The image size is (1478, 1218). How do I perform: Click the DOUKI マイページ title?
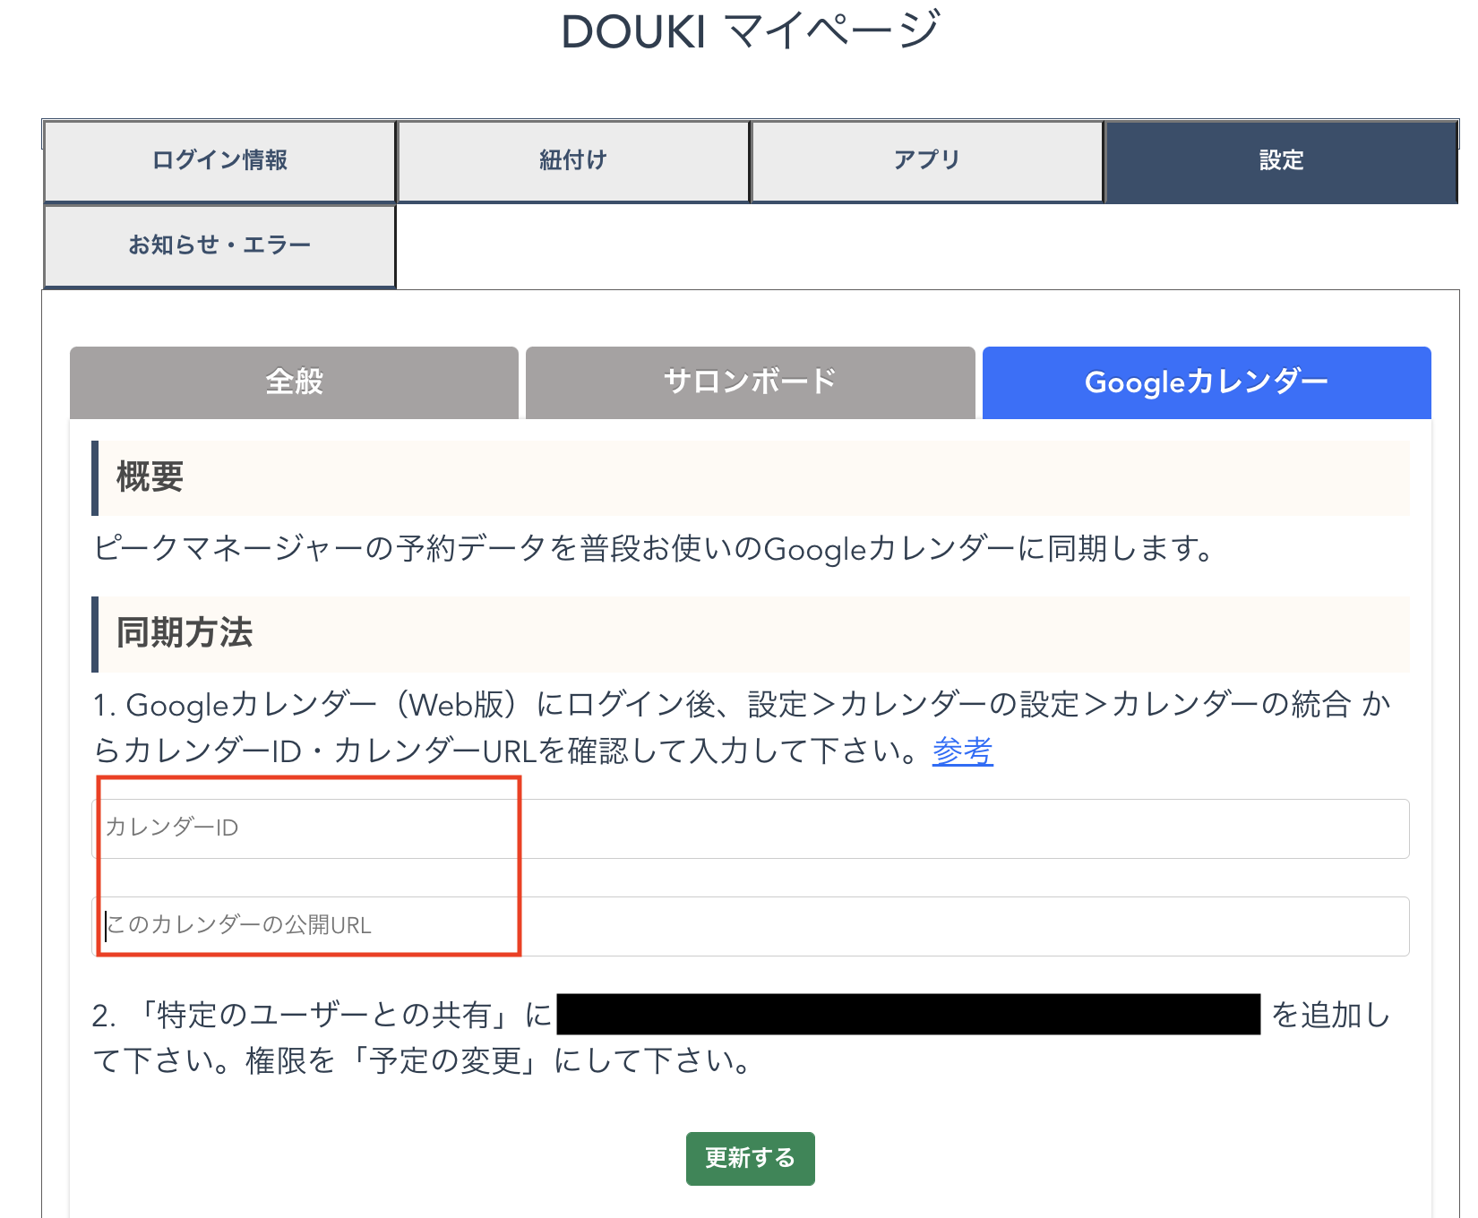click(x=751, y=30)
